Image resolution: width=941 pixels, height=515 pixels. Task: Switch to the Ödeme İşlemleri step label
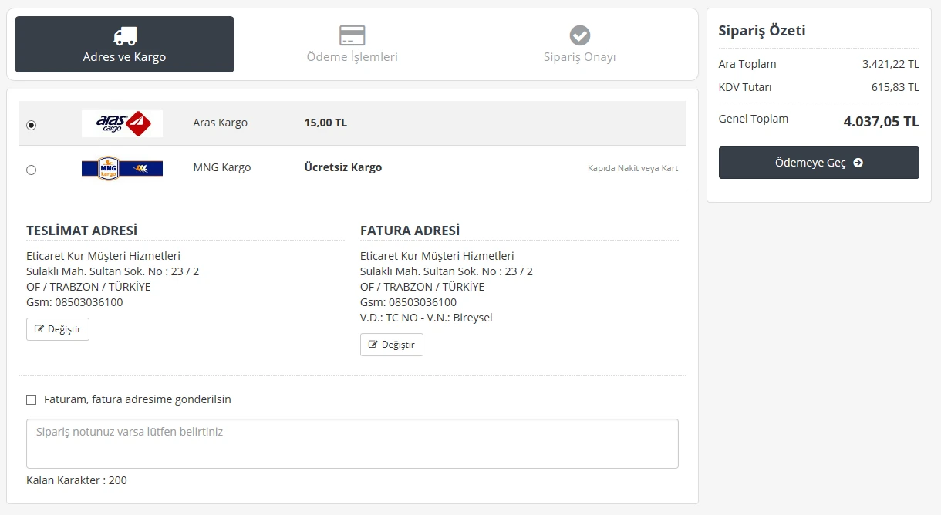(x=352, y=57)
